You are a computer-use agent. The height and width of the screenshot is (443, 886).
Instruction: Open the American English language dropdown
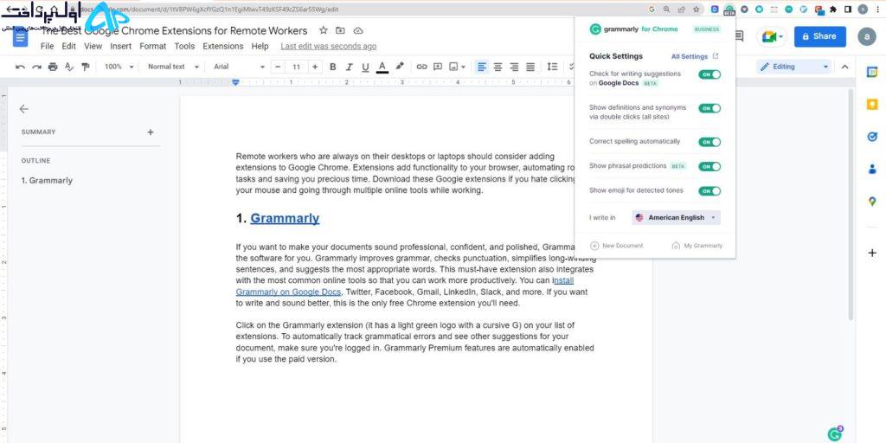pyautogui.click(x=677, y=217)
